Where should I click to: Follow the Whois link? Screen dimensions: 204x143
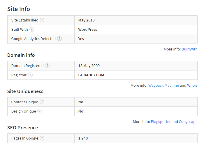[192, 86]
